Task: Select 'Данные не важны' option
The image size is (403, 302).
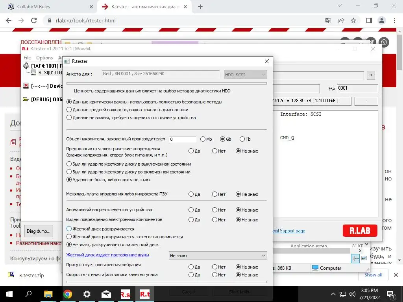Action: click(x=69, y=118)
